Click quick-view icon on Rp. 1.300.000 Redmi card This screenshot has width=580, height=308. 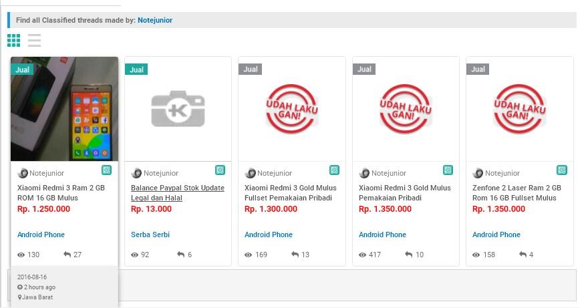pyautogui.click(x=334, y=170)
